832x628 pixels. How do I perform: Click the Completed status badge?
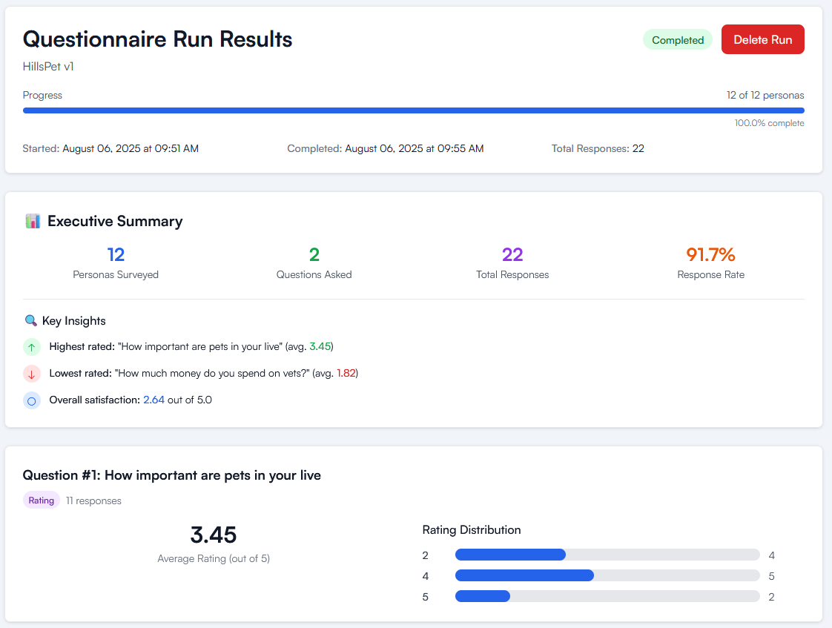pyautogui.click(x=678, y=40)
